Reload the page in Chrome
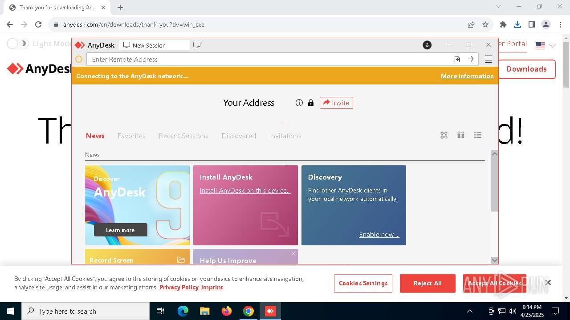 click(38, 24)
